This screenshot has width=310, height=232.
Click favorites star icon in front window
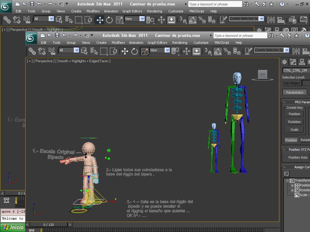pyautogui.click(x=296, y=36)
